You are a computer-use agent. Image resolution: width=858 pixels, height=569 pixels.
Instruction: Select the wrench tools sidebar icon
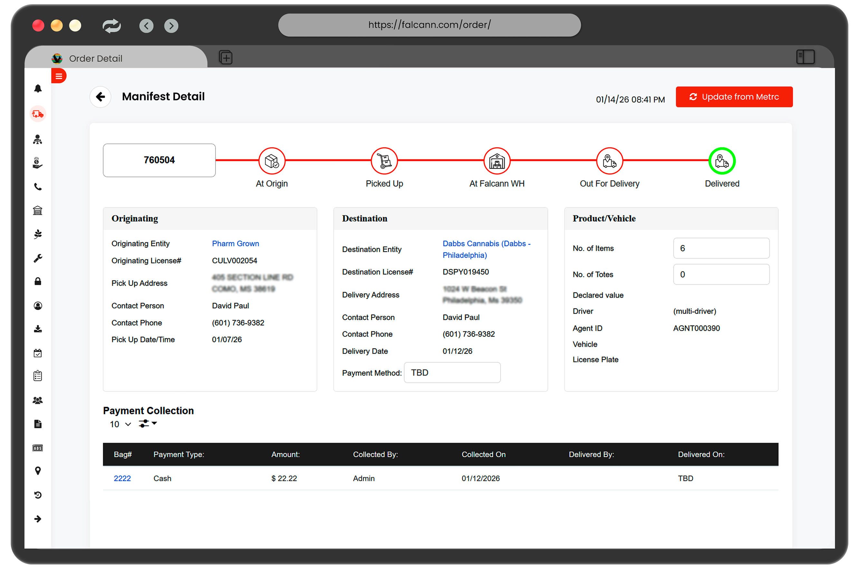pyautogui.click(x=38, y=258)
